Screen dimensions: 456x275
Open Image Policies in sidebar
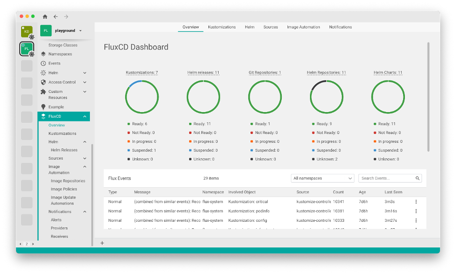[x=64, y=189]
